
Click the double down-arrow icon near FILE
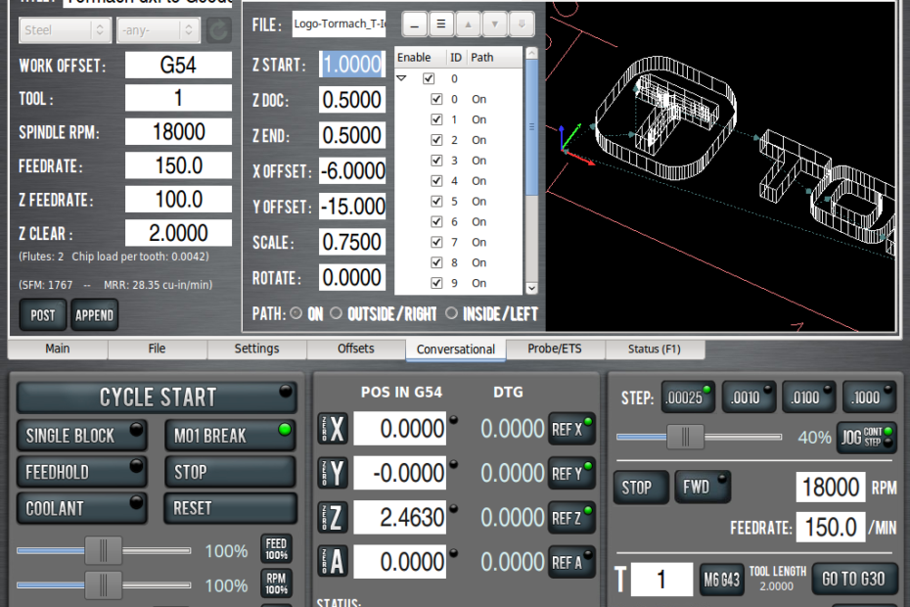[522, 24]
